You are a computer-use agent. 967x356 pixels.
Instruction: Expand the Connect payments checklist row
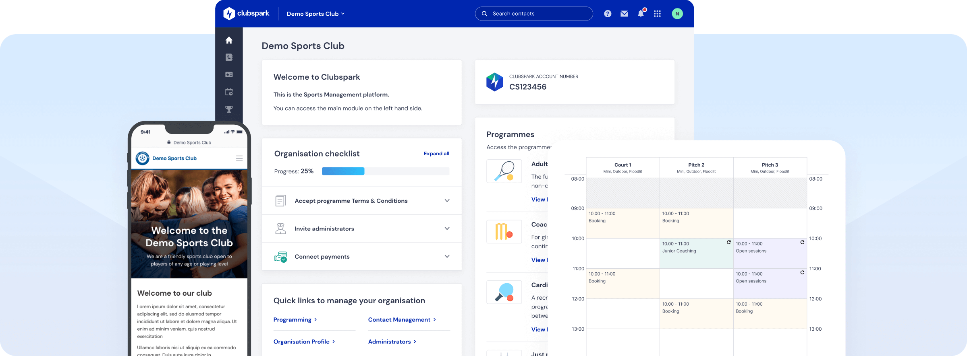coord(362,257)
